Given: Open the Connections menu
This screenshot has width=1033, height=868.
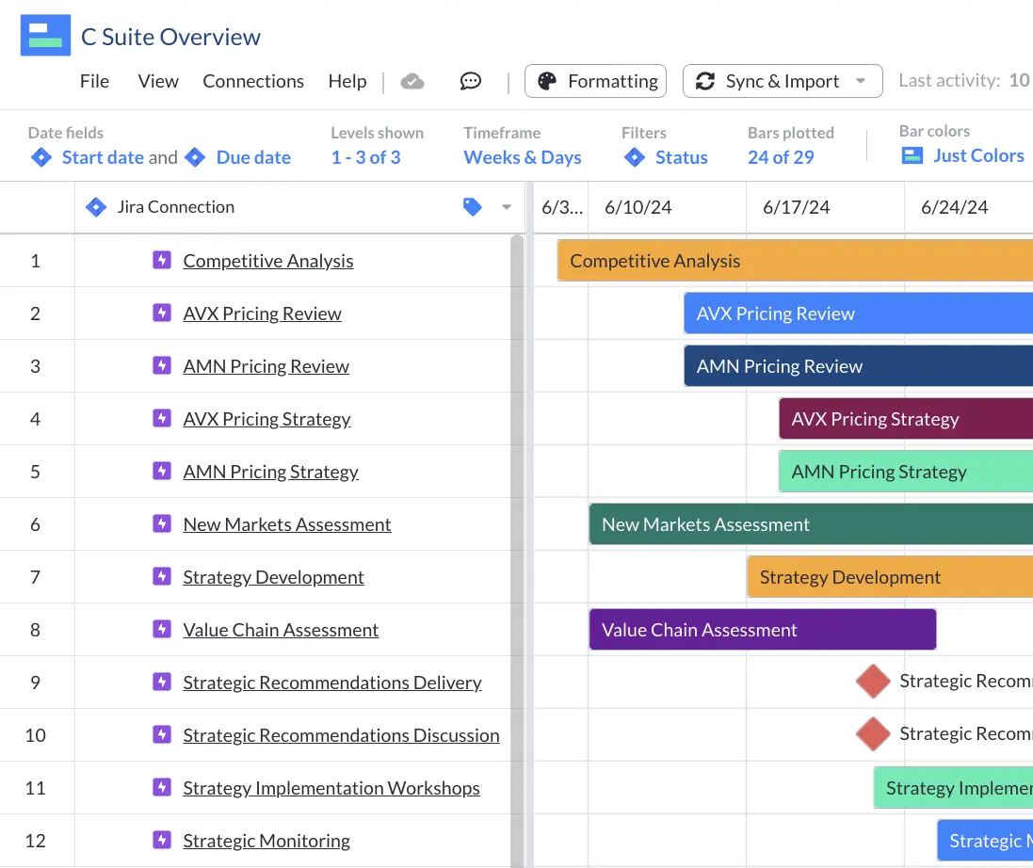Looking at the screenshot, I should click(x=253, y=81).
